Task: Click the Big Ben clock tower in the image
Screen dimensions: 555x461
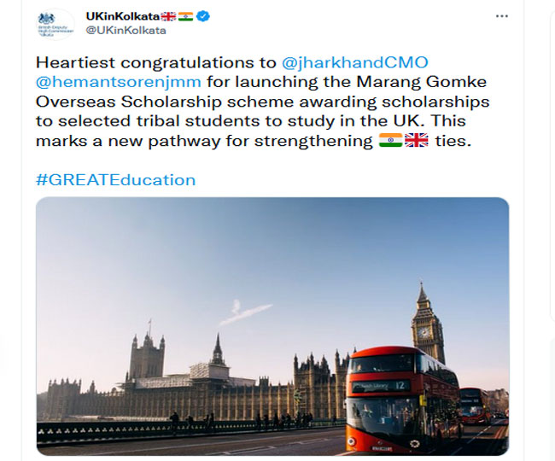Action: (x=425, y=329)
